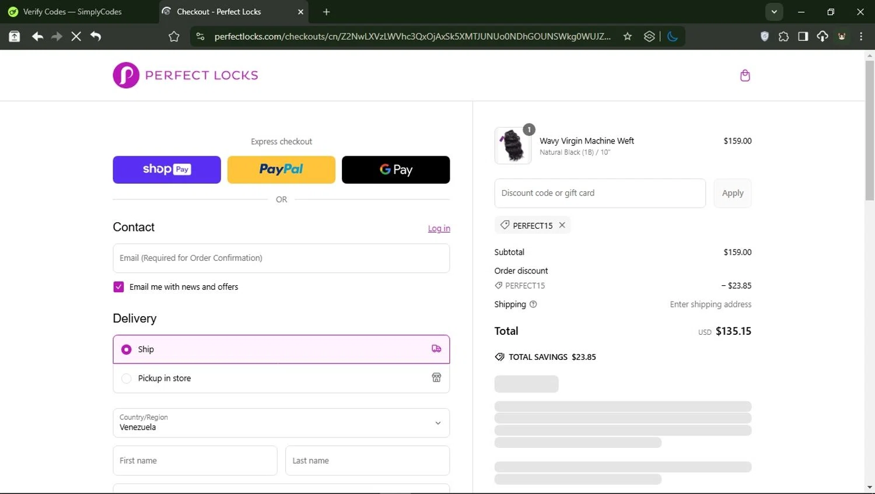Click the shipping info help icon
The width and height of the screenshot is (875, 494).
(x=533, y=304)
